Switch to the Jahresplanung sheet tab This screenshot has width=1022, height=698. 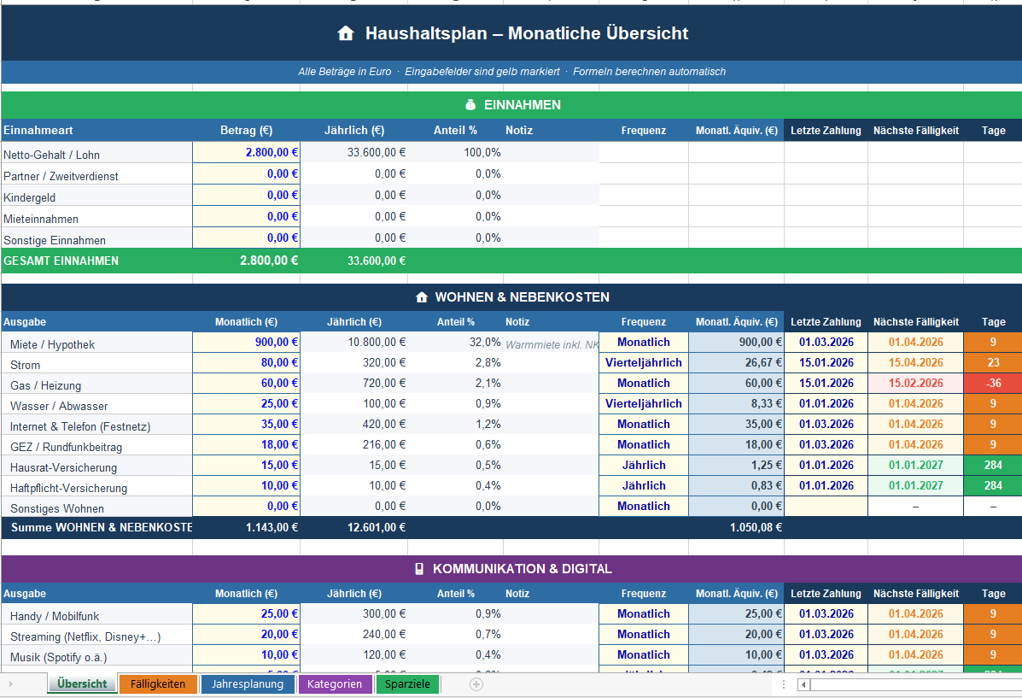248,684
